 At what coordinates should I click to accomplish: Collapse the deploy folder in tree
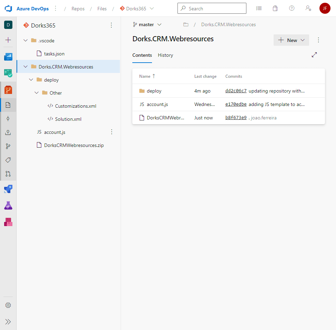coord(31,79)
